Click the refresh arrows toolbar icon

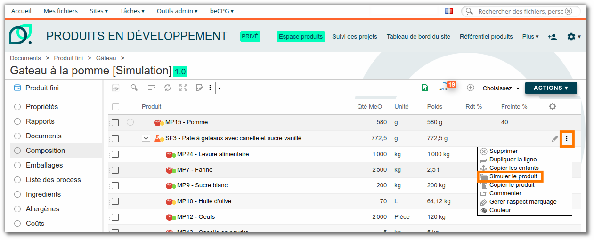(x=167, y=88)
